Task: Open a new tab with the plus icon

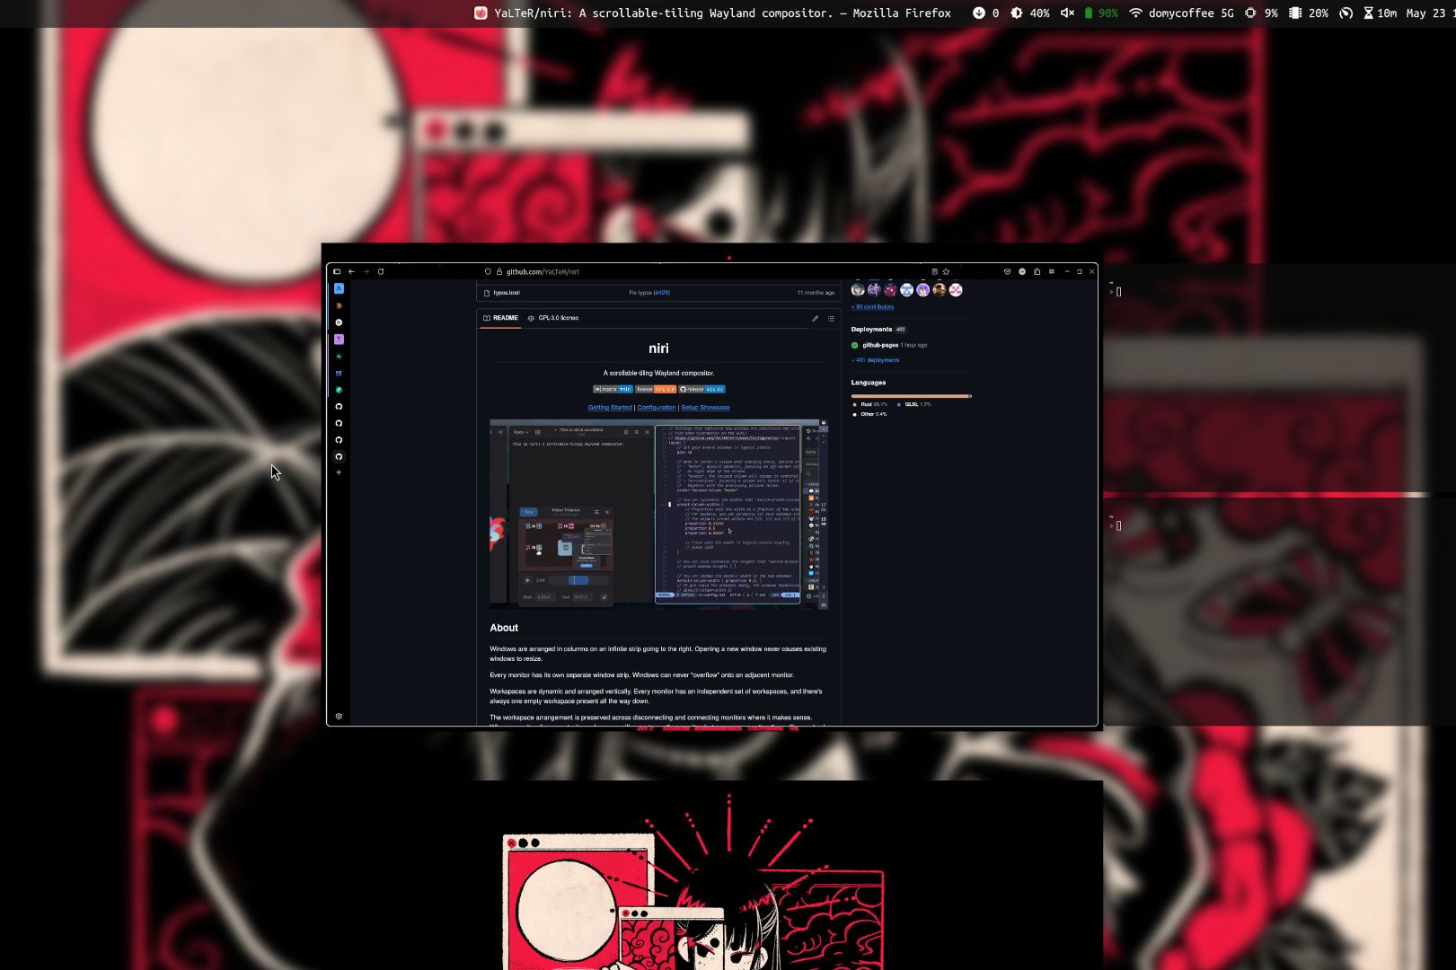Action: click(x=339, y=472)
